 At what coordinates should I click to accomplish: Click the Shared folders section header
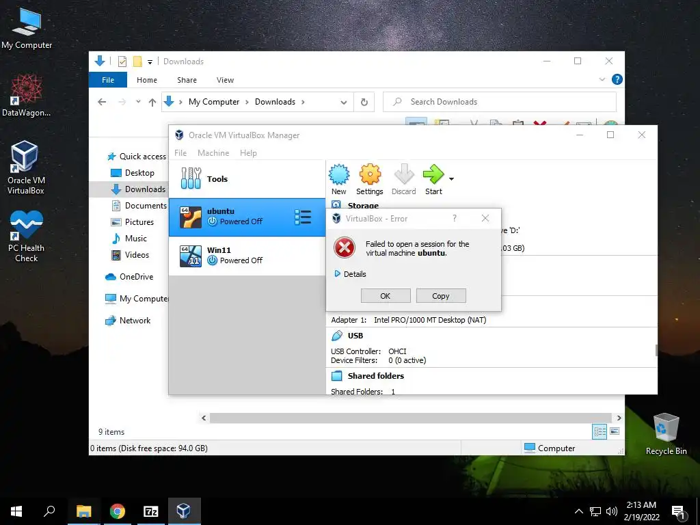[376, 376]
